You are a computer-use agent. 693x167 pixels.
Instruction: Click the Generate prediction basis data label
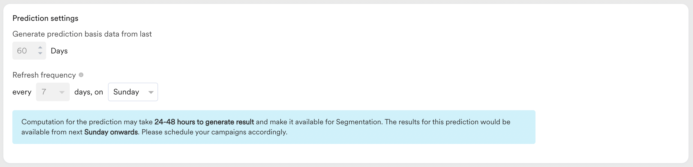pos(82,34)
